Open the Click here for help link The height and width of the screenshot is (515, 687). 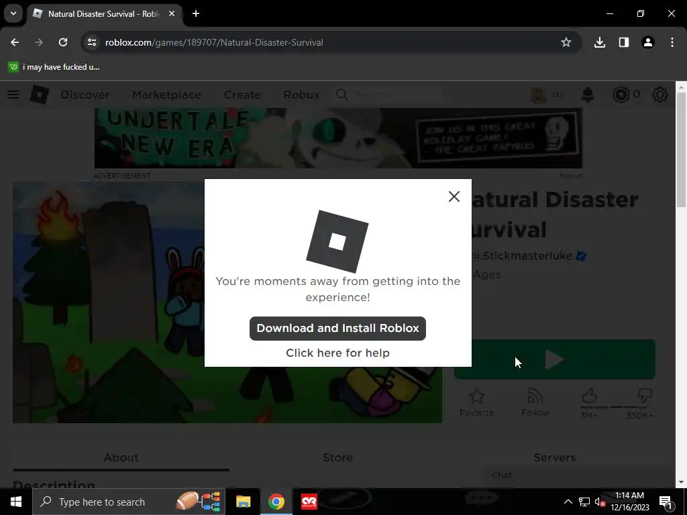(337, 353)
